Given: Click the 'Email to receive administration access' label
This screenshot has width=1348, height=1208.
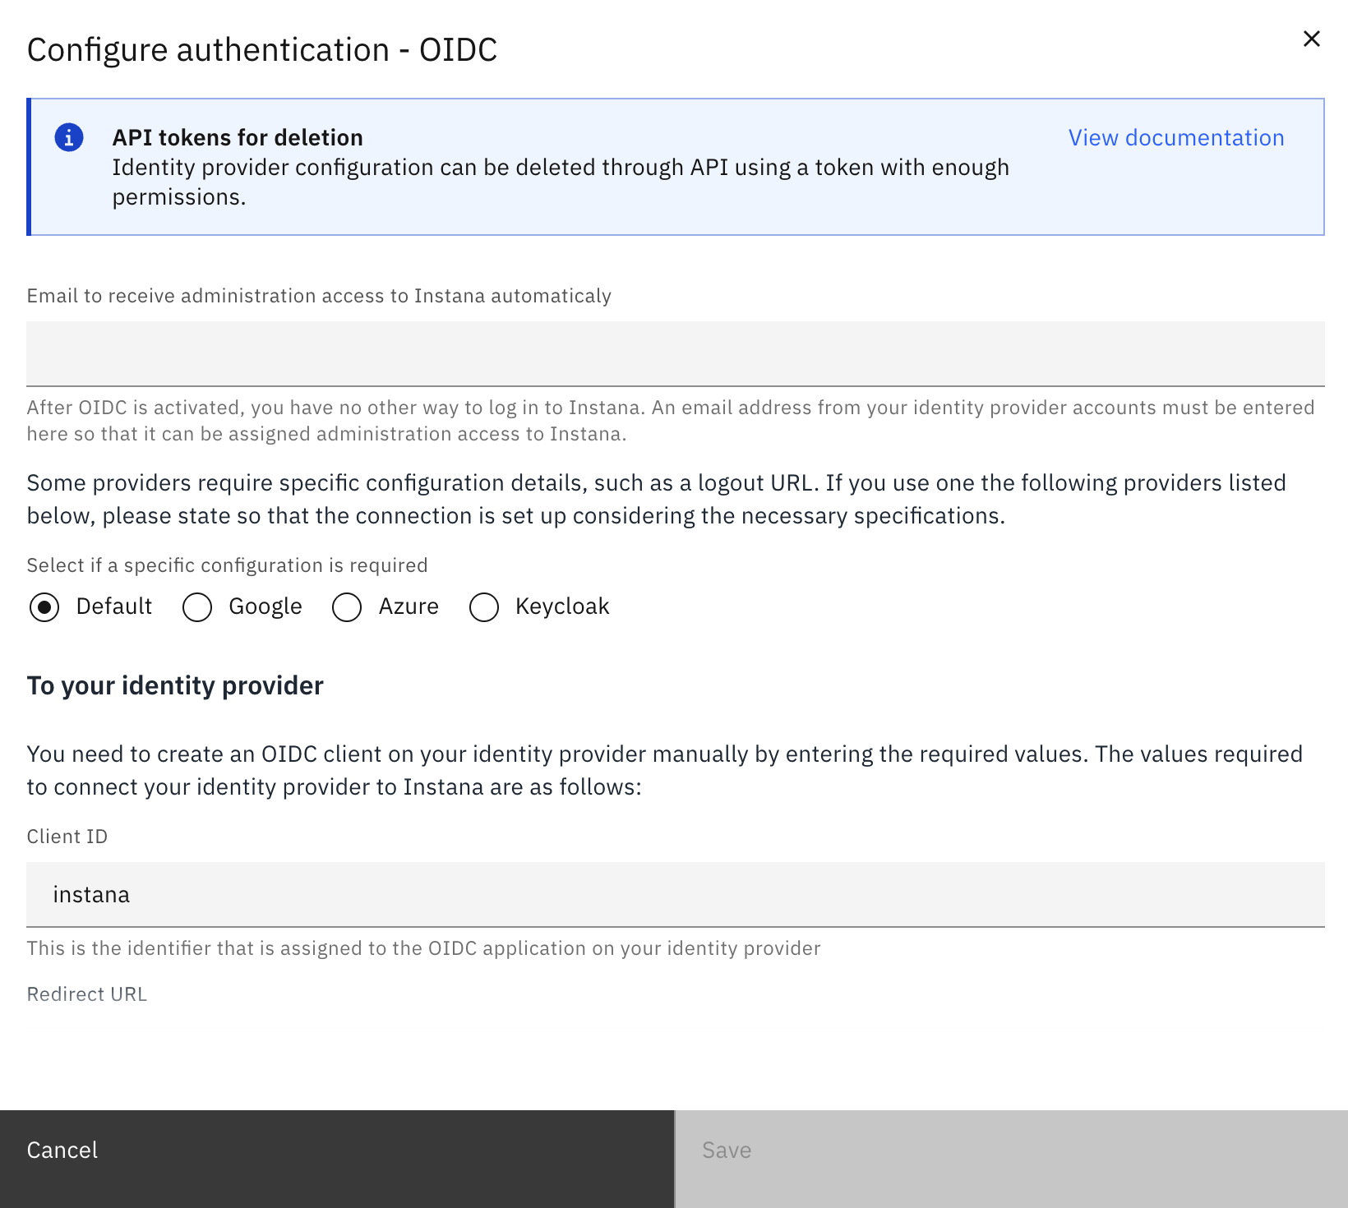Looking at the screenshot, I should pos(319,296).
